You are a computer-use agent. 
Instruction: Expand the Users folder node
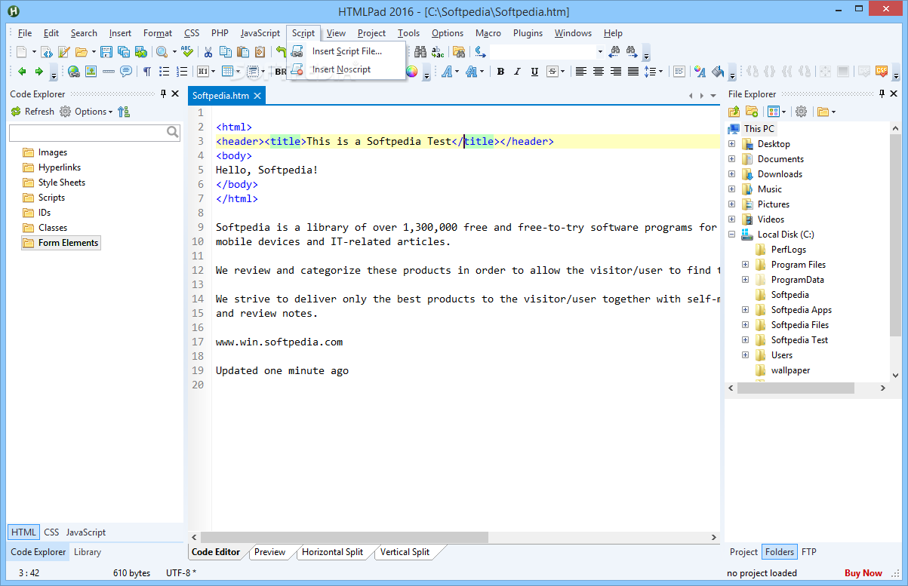(x=745, y=355)
